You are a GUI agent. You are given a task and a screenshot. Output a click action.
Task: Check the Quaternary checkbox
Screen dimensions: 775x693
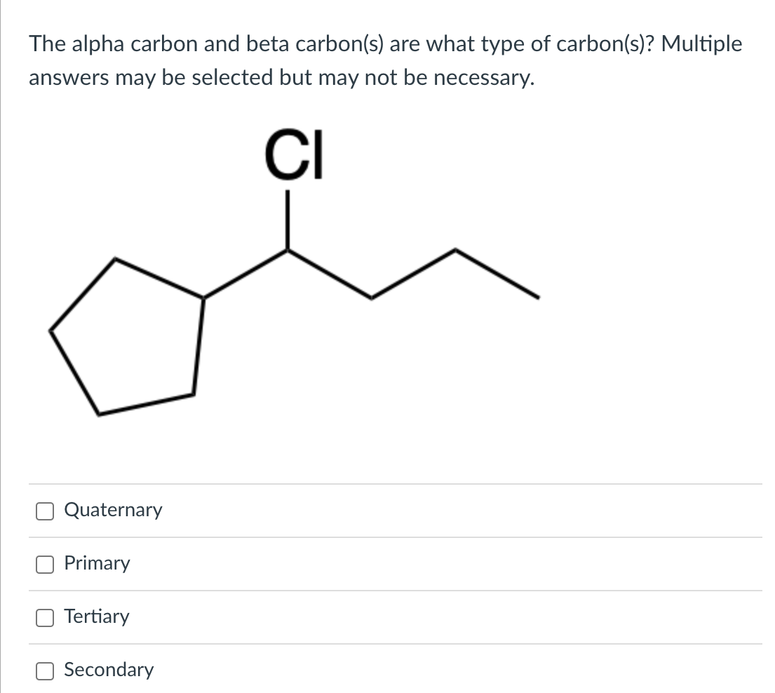click(44, 511)
